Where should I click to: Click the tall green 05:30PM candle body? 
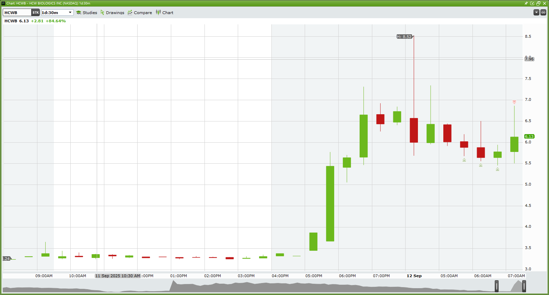point(330,204)
